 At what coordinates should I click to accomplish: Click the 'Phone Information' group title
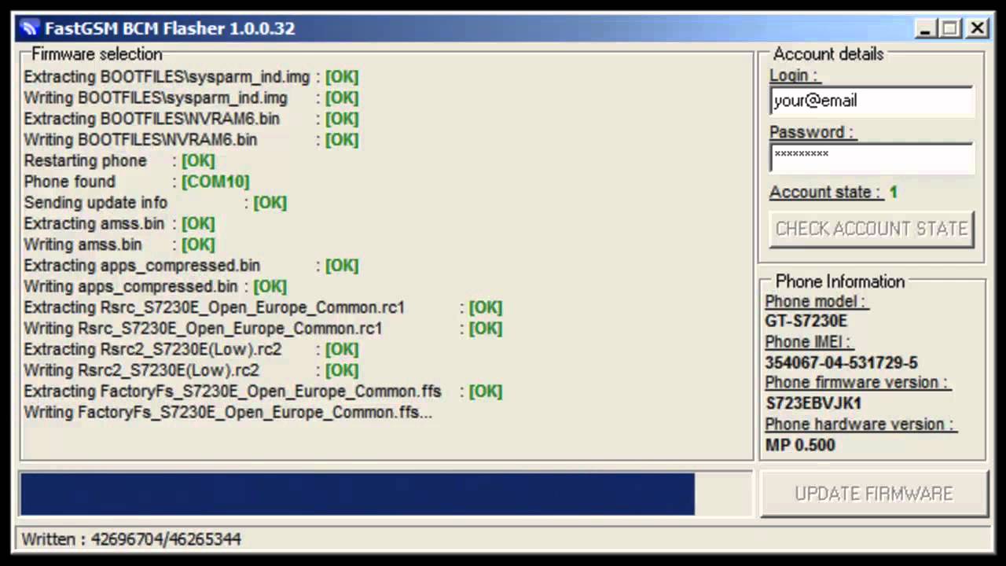[840, 281]
